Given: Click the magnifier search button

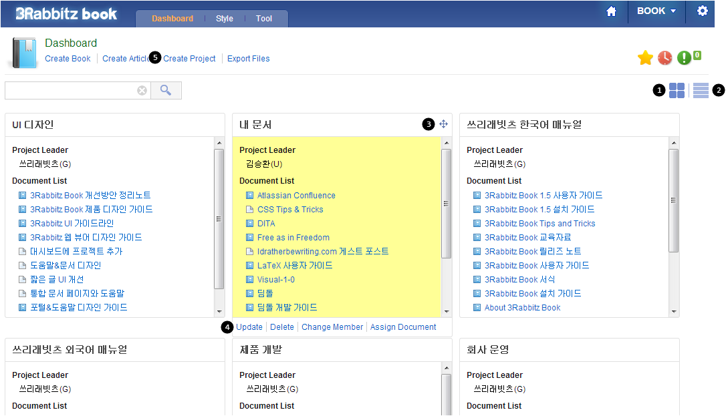Looking at the screenshot, I should (166, 90).
